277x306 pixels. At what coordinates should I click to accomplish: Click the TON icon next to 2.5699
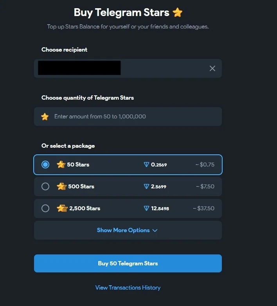tap(147, 186)
